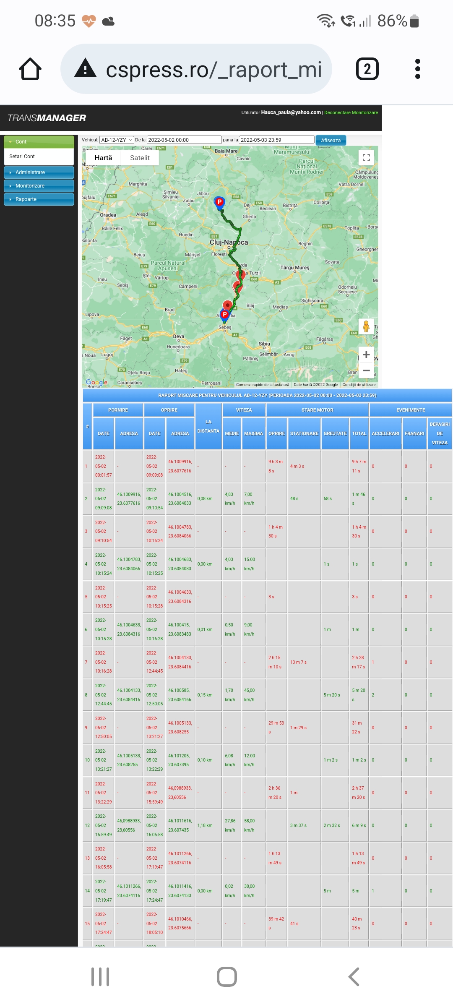Click the blue parking marker near Jibou
453x1007 pixels.
219,202
